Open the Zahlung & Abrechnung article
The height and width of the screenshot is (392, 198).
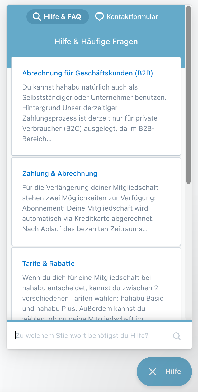click(x=60, y=173)
